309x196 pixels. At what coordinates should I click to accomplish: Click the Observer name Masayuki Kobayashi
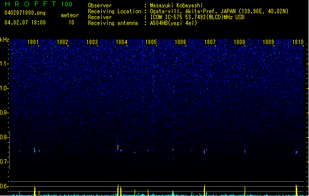[x=176, y=5]
